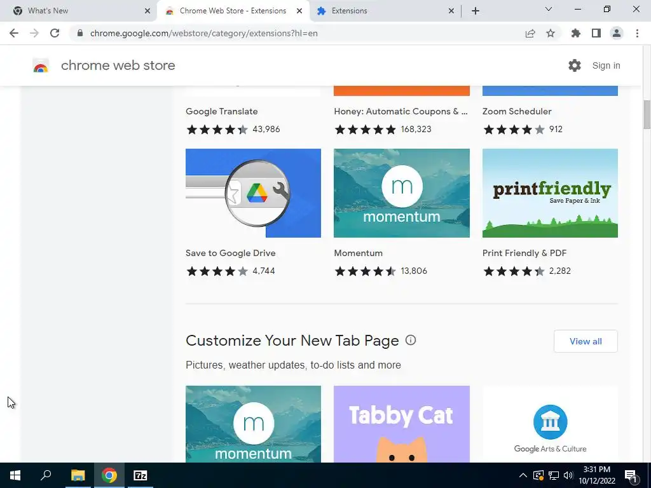Open the network icon in tray
The height and width of the screenshot is (488, 651).
554,475
